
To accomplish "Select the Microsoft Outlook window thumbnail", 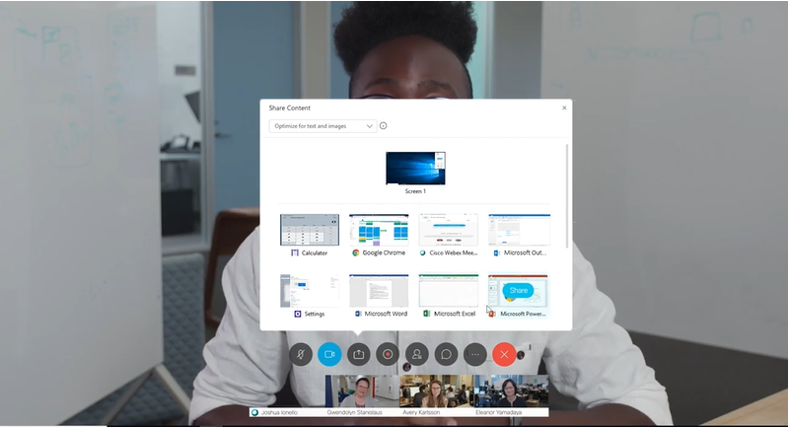I will (520, 230).
